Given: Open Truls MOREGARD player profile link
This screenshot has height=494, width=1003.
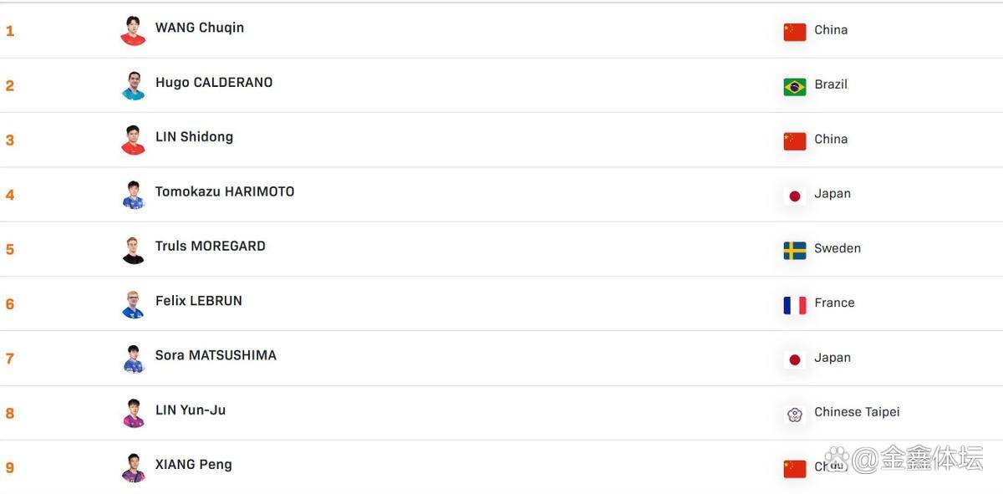Looking at the screenshot, I should pos(210,247).
